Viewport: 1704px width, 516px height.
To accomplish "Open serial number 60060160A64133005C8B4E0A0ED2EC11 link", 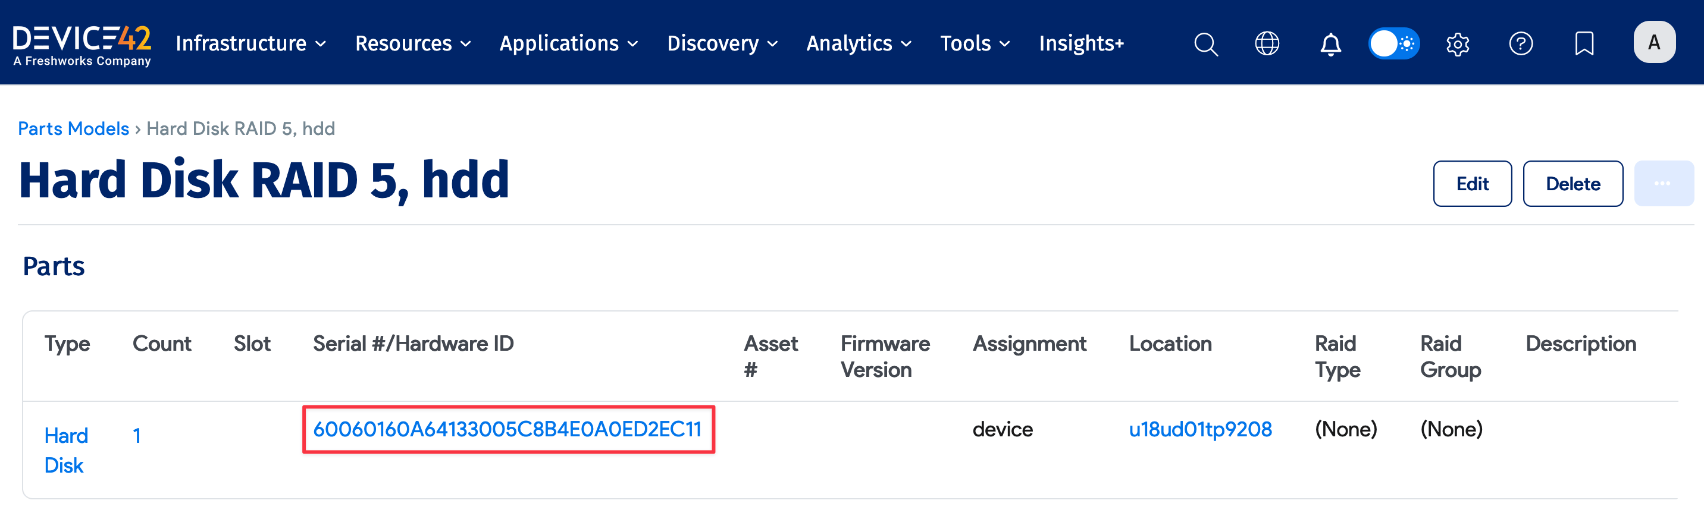I will pos(507,429).
